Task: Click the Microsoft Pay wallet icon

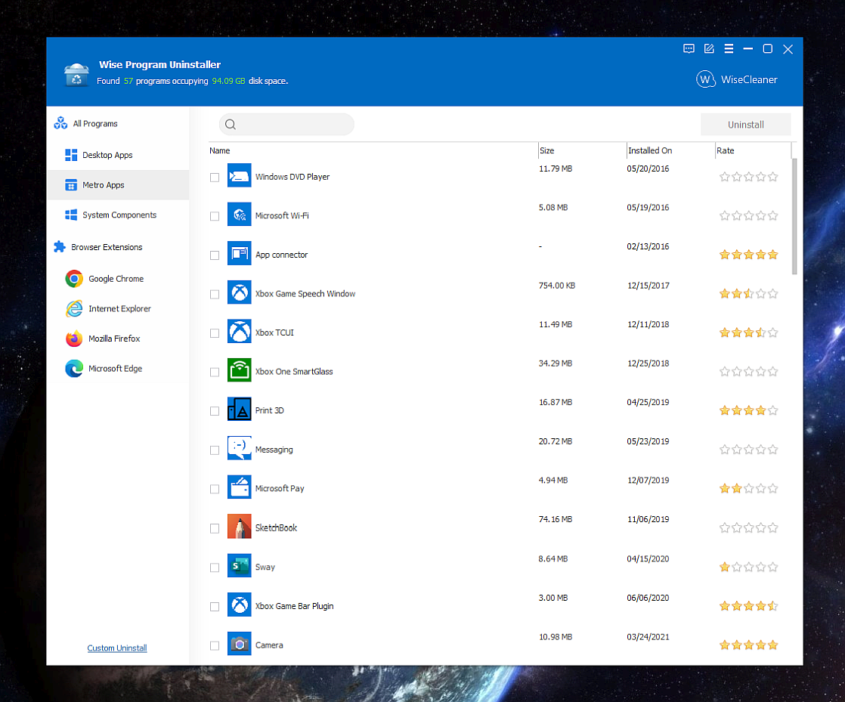Action: [240, 487]
